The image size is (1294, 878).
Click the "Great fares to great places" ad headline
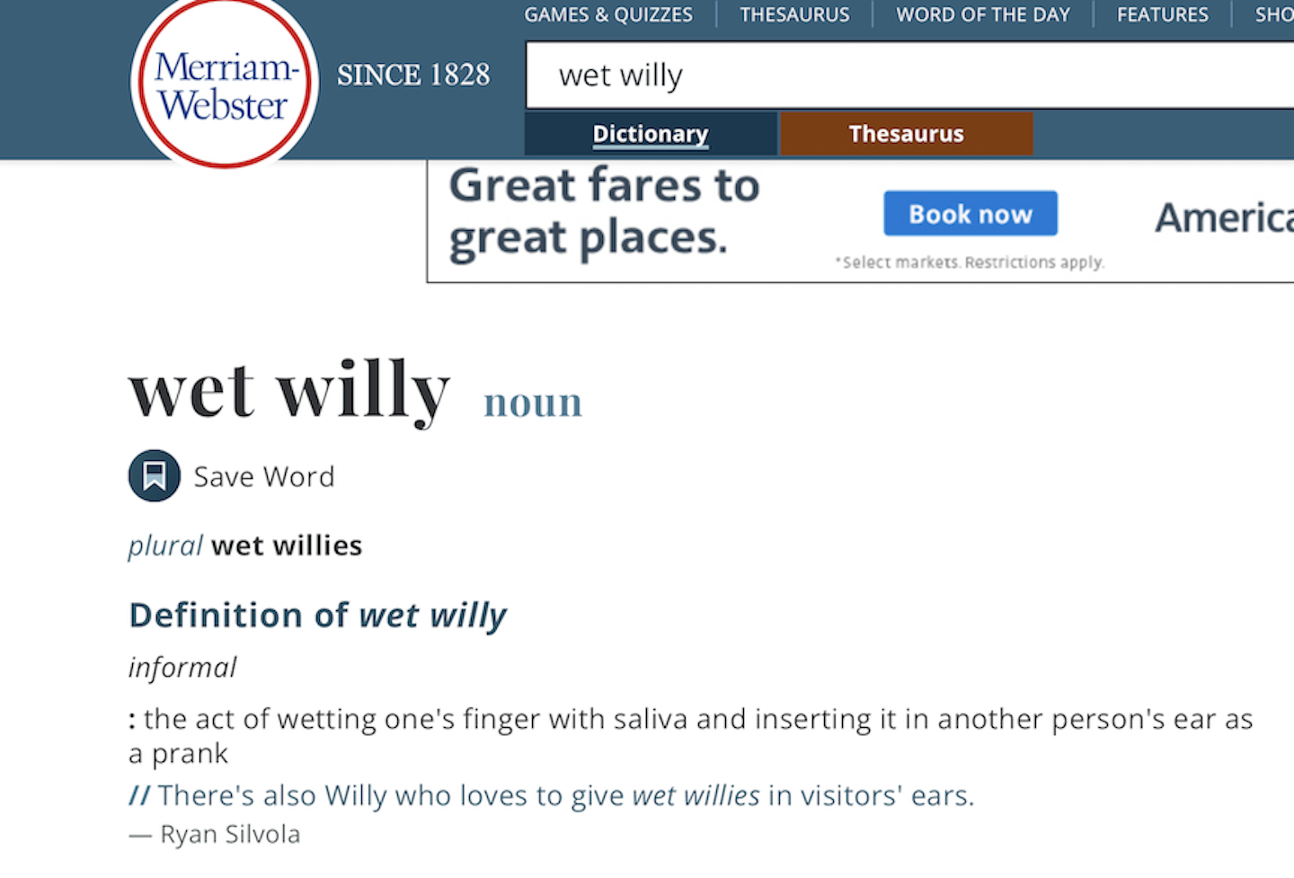[x=604, y=212]
